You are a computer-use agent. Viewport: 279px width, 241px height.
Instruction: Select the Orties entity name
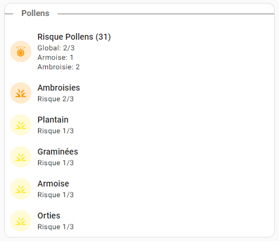pyautogui.click(x=49, y=216)
